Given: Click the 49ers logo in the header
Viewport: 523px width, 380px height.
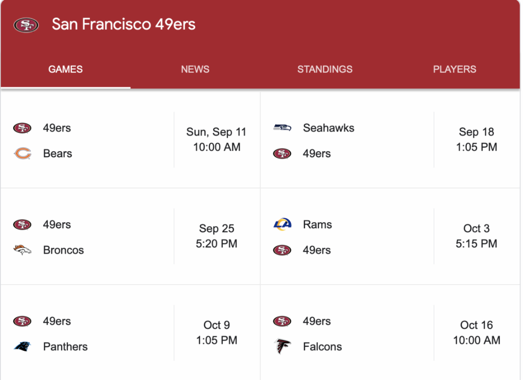Looking at the screenshot, I should [x=26, y=24].
